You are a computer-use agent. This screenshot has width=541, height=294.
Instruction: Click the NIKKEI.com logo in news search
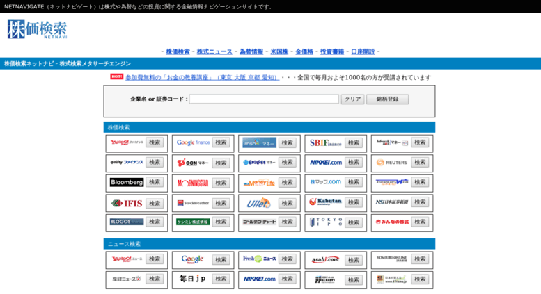click(259, 279)
